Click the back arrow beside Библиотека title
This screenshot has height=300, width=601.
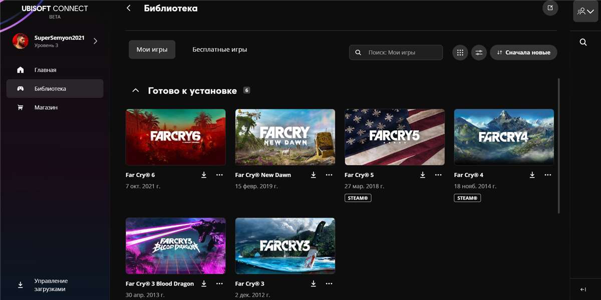click(128, 8)
